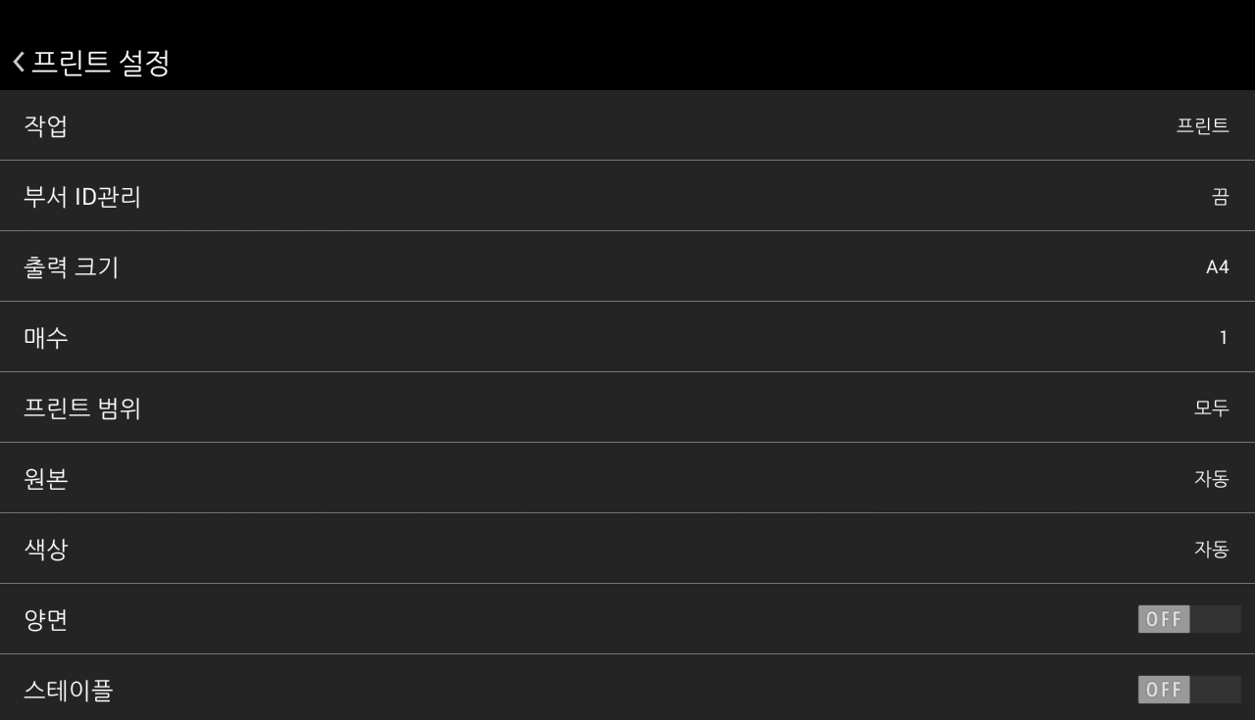Tap the 프린트 설정 header title

(x=101, y=63)
